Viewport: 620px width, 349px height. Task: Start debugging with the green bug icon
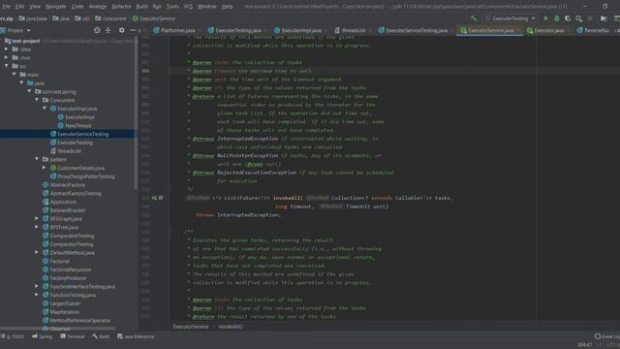(557, 18)
